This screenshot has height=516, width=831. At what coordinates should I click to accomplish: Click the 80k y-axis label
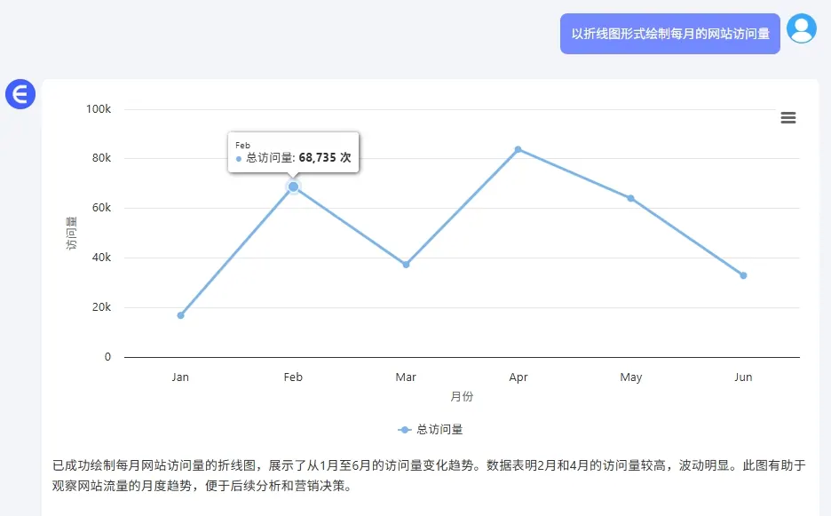pos(102,158)
